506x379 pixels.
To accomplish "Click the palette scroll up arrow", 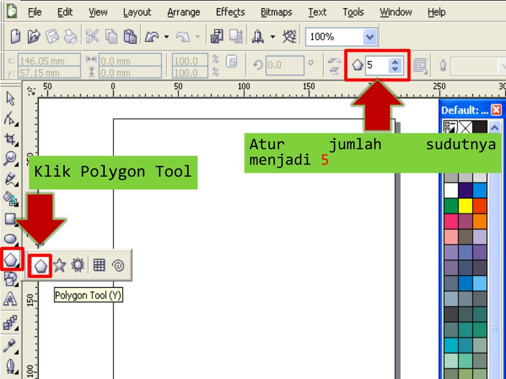I will [494, 128].
